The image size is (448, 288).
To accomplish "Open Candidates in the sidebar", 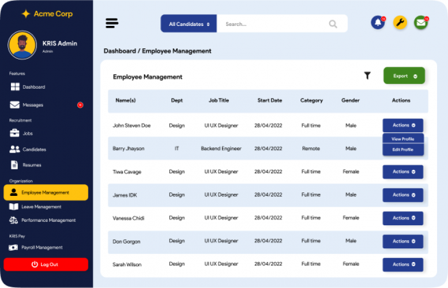I will [34, 149].
